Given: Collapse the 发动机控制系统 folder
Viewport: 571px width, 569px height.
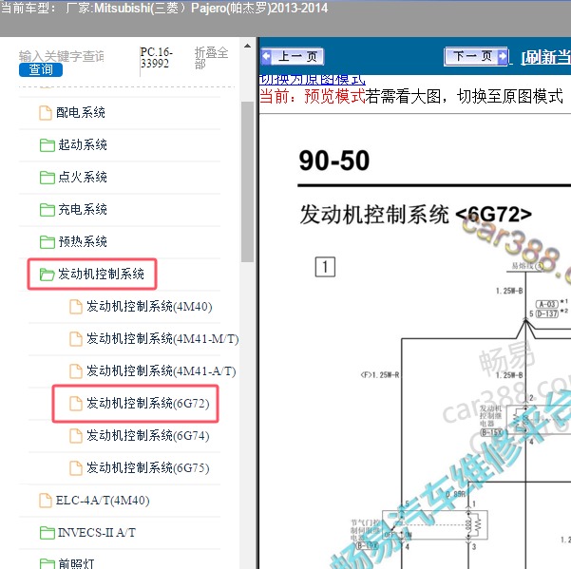Looking at the screenshot, I should coord(101,275).
